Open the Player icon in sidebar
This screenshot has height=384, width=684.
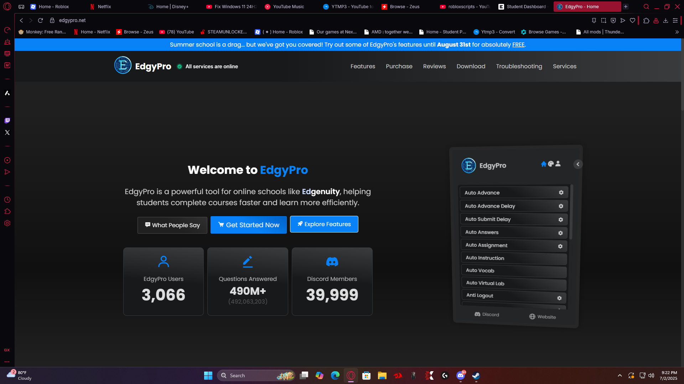(7, 160)
